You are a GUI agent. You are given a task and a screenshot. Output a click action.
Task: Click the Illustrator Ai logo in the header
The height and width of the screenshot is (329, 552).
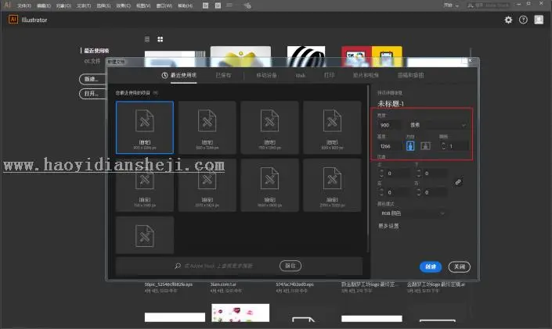pos(13,20)
